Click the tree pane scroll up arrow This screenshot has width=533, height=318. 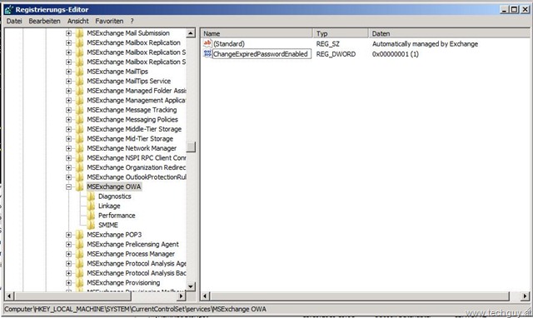tap(191, 33)
